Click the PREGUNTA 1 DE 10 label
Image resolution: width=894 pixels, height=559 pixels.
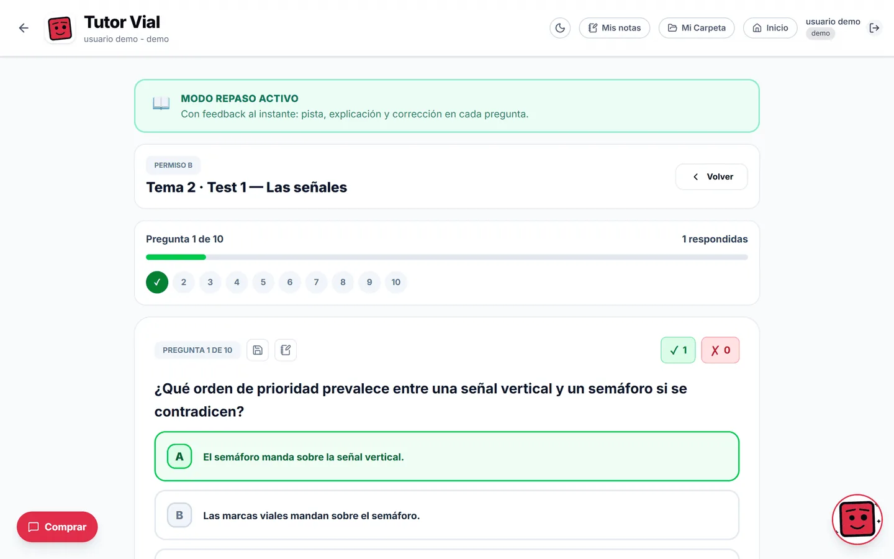click(x=197, y=350)
